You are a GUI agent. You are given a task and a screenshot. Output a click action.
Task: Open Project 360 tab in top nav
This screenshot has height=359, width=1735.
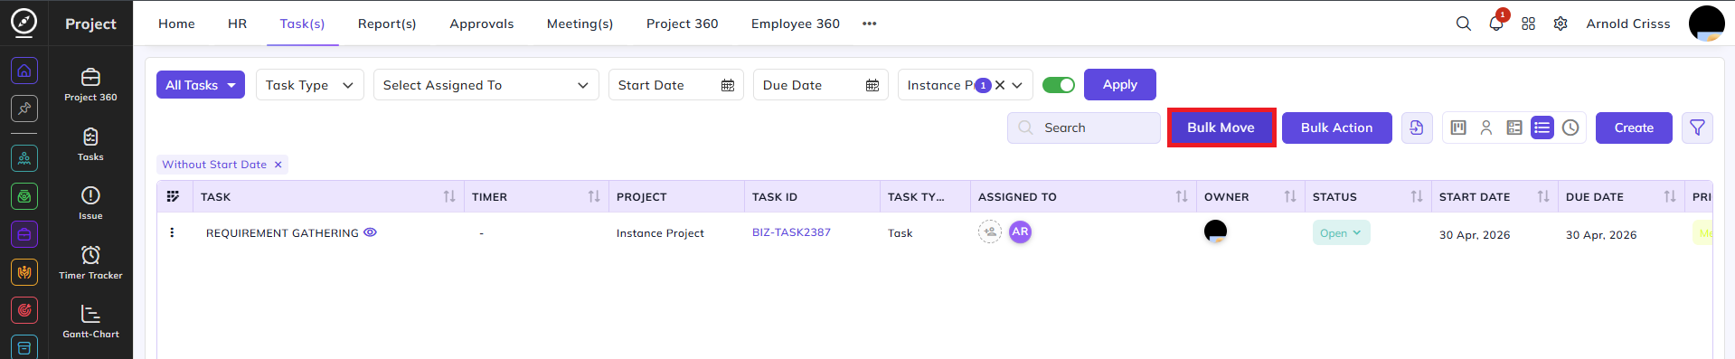[682, 24]
